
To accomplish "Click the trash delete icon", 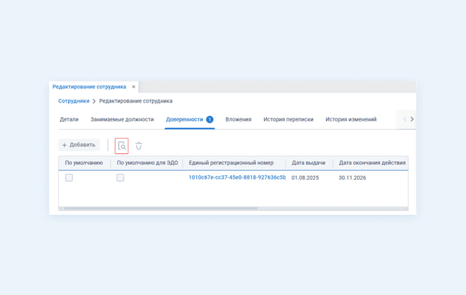I will (138, 146).
